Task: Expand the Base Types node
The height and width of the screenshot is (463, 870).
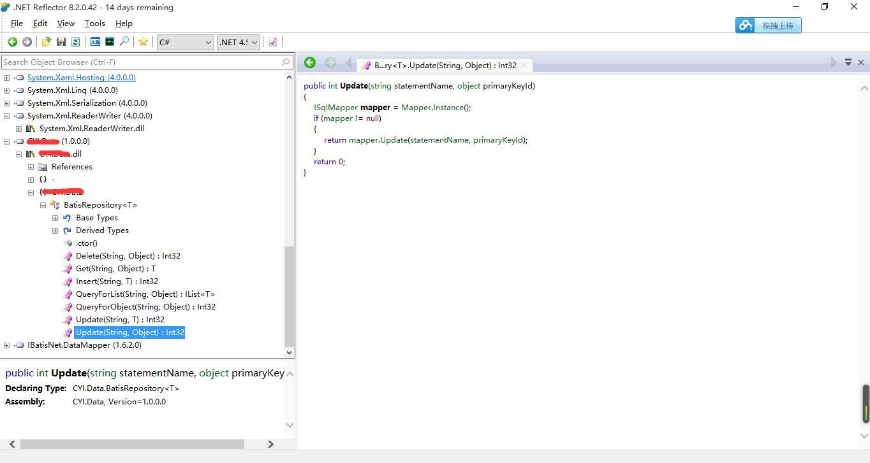Action: [55, 218]
